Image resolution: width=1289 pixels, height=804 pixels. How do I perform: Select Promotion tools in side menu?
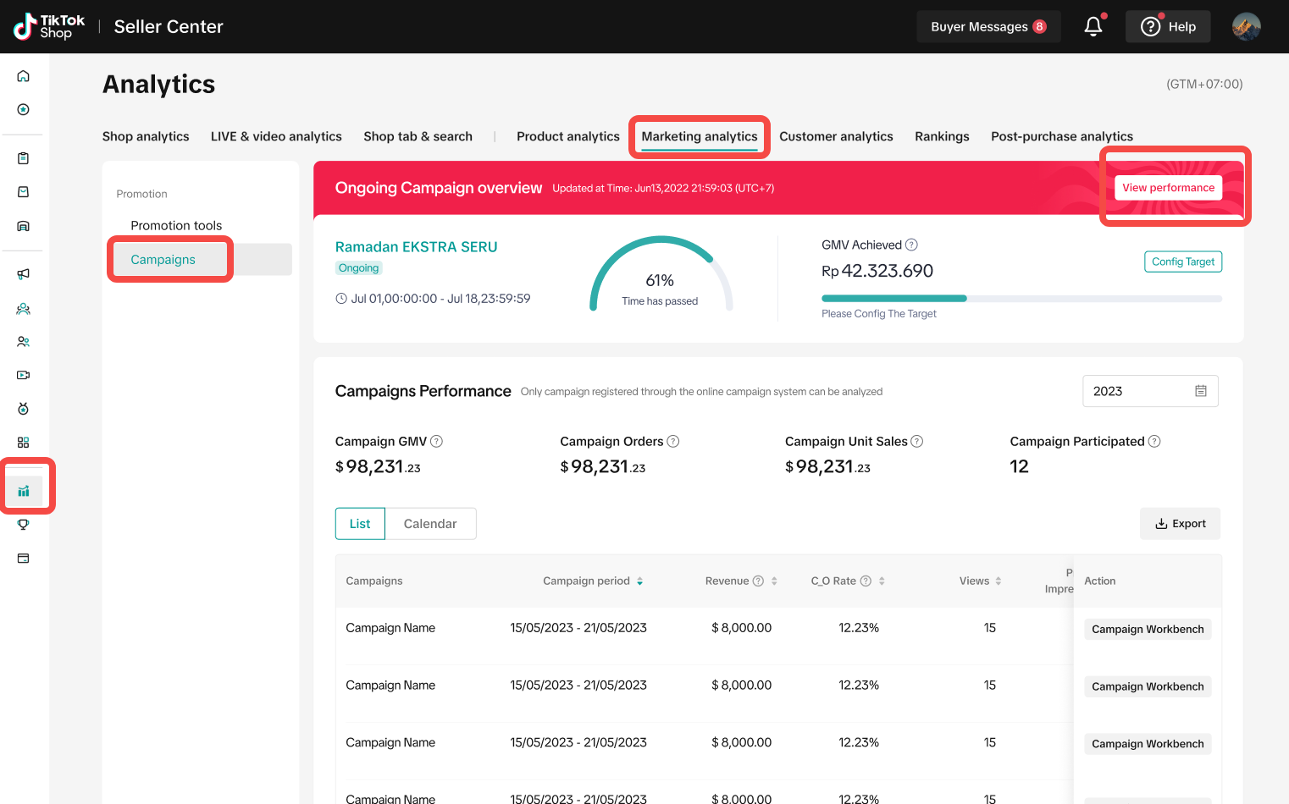[x=176, y=226]
